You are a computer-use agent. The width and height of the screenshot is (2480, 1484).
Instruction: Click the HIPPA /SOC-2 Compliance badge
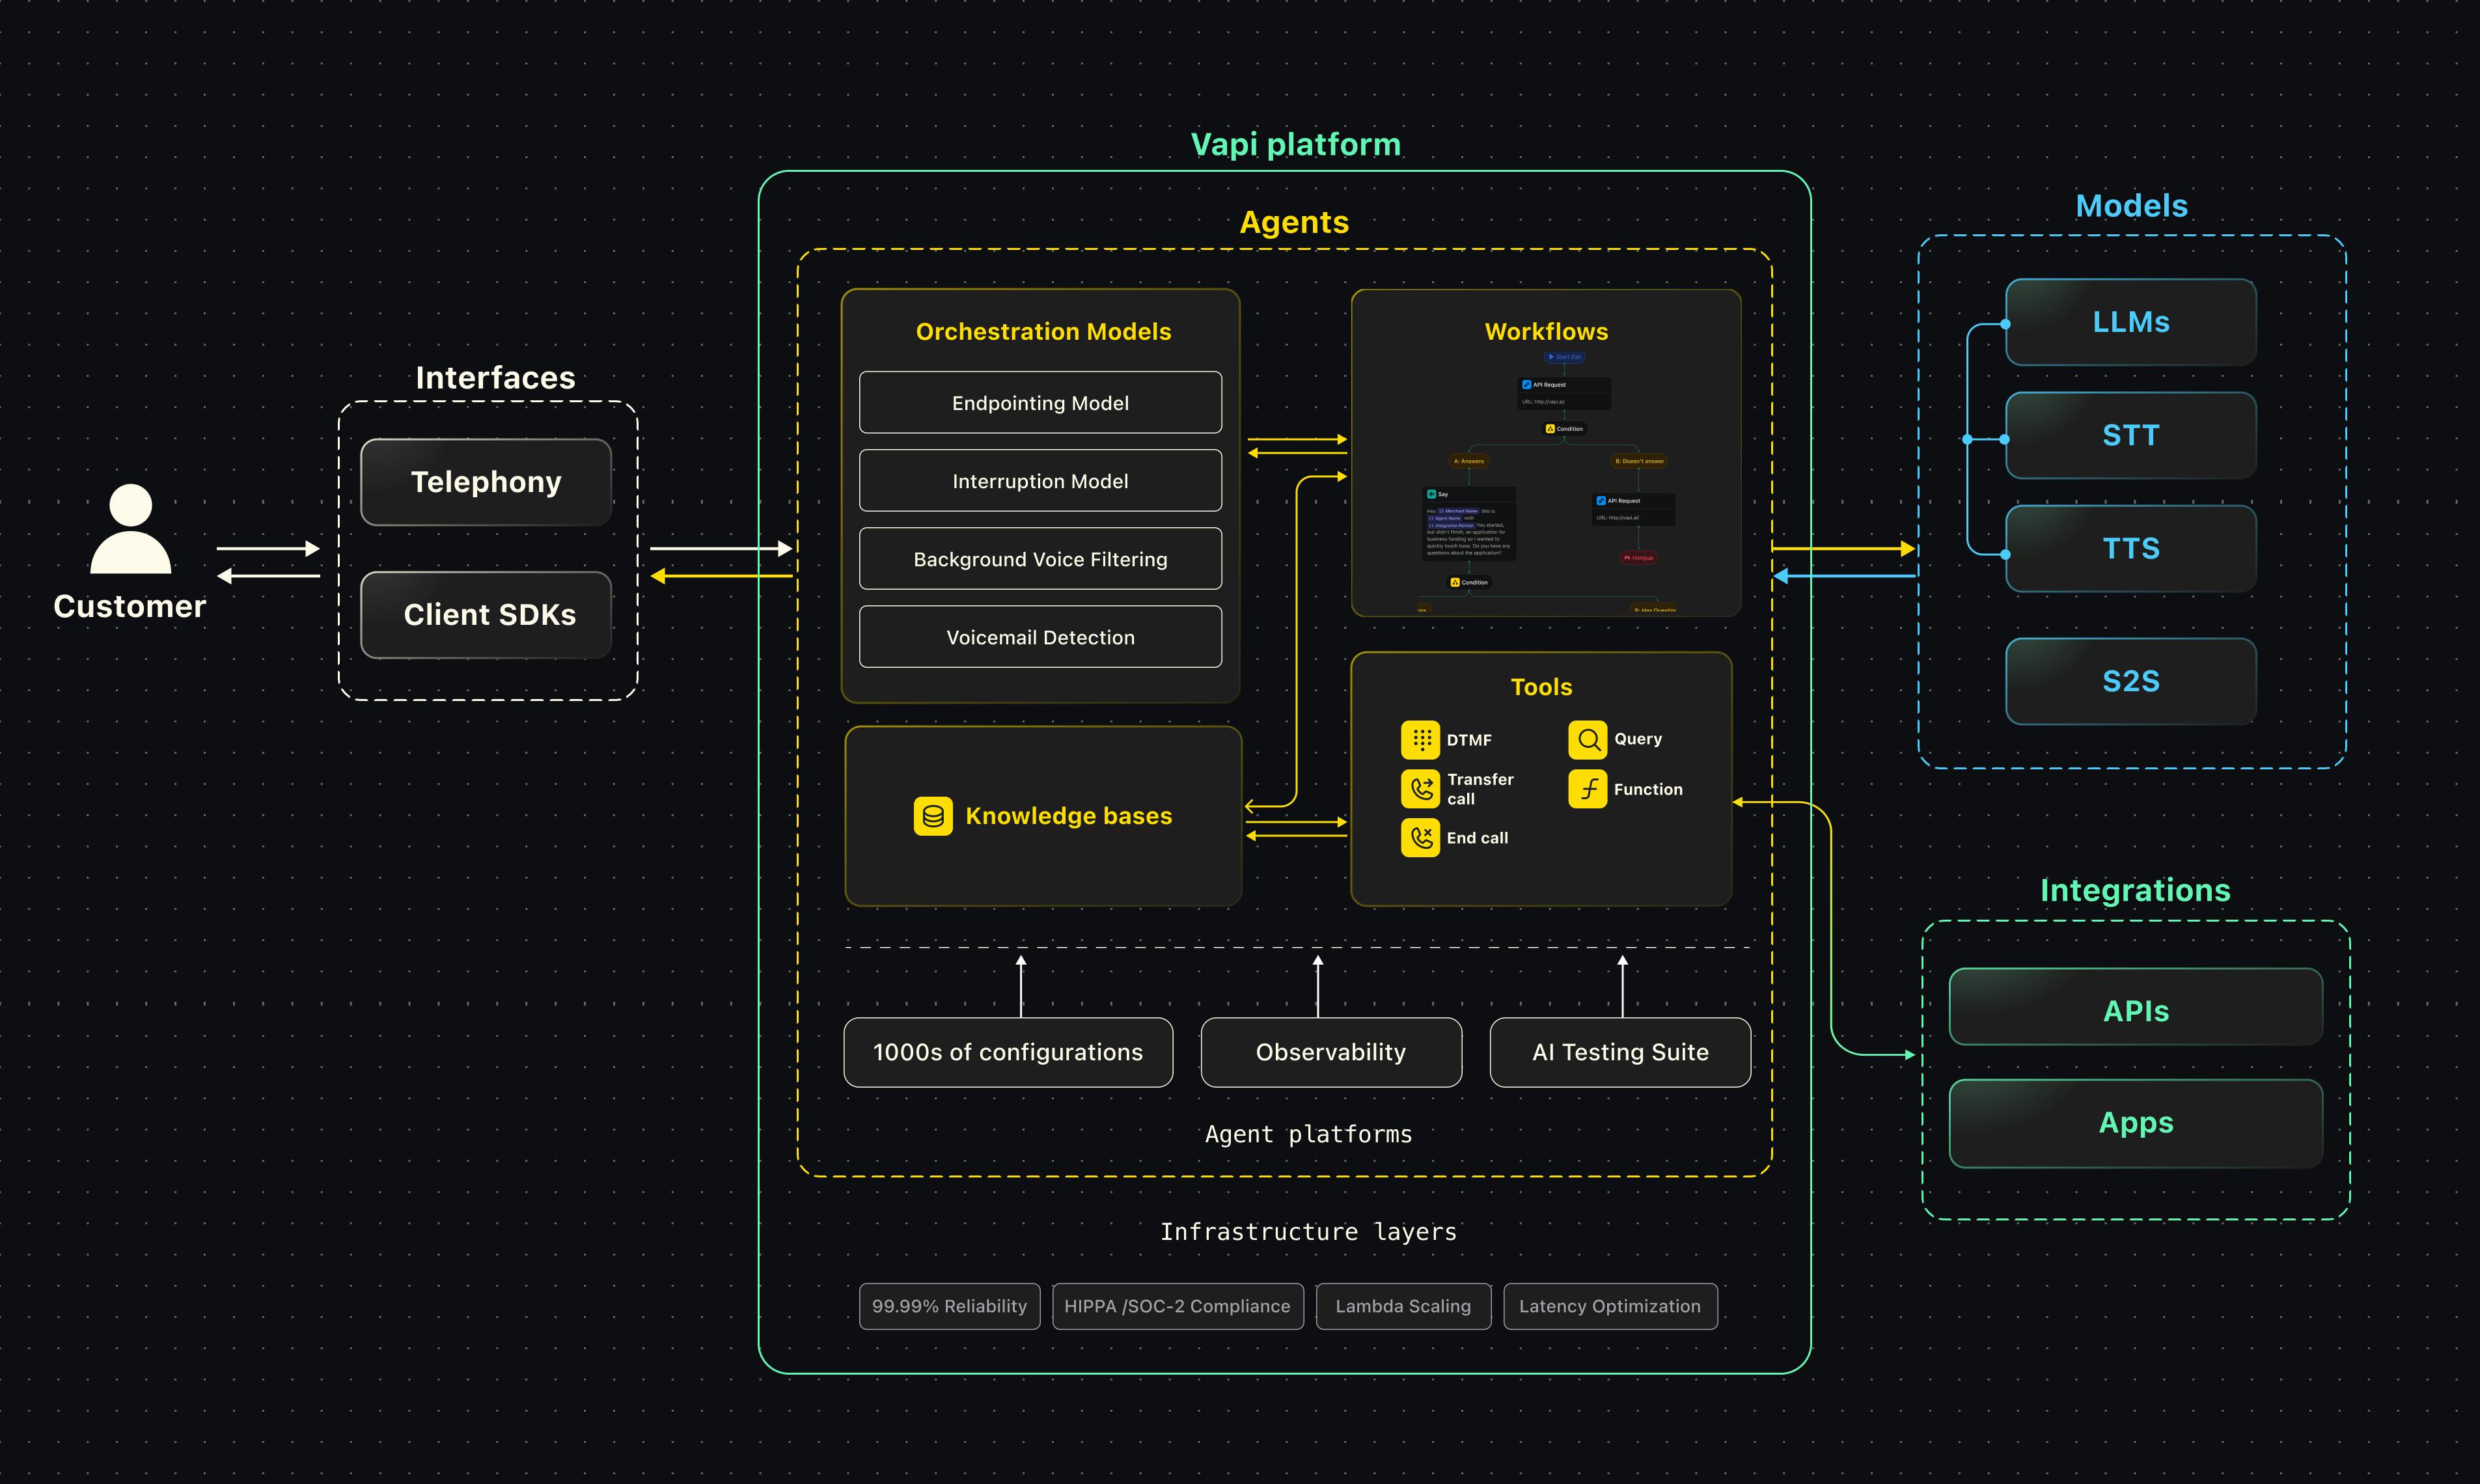[x=1178, y=1306]
